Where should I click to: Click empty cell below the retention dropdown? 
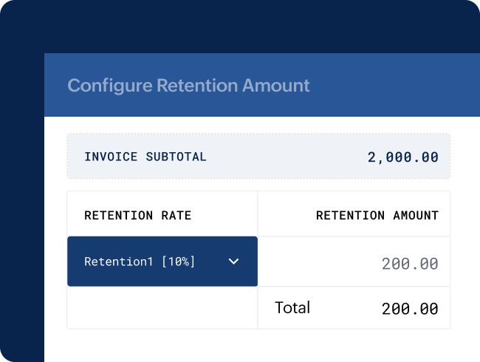(162, 307)
